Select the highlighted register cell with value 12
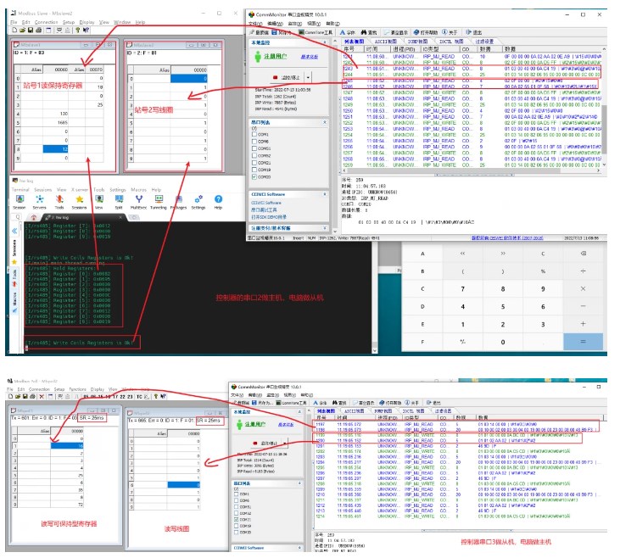The width and height of the screenshot is (620, 558). [56, 149]
